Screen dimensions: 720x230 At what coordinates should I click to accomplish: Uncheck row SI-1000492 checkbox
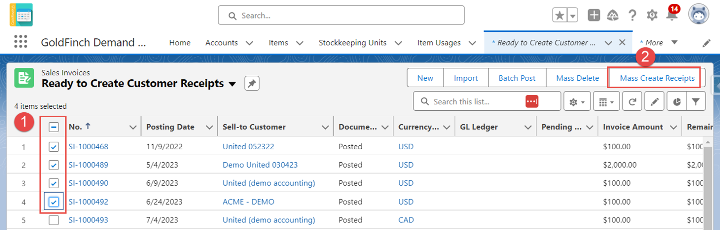click(x=54, y=202)
